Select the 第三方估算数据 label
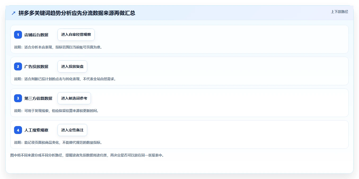The height and width of the screenshot is (179, 359). tap(38, 98)
